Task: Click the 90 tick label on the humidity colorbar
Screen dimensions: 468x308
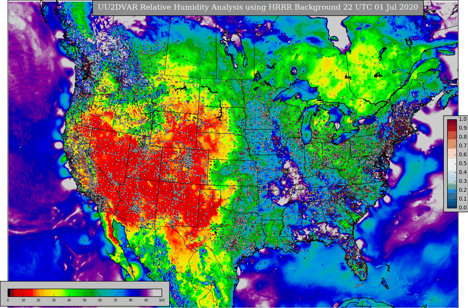Action: pyautogui.click(x=146, y=300)
